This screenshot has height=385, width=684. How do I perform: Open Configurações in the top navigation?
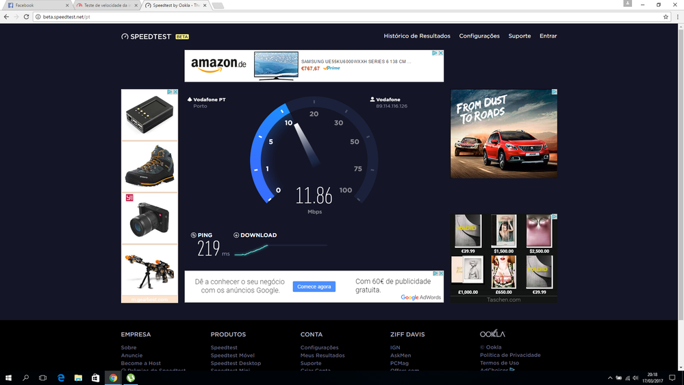pos(479,36)
